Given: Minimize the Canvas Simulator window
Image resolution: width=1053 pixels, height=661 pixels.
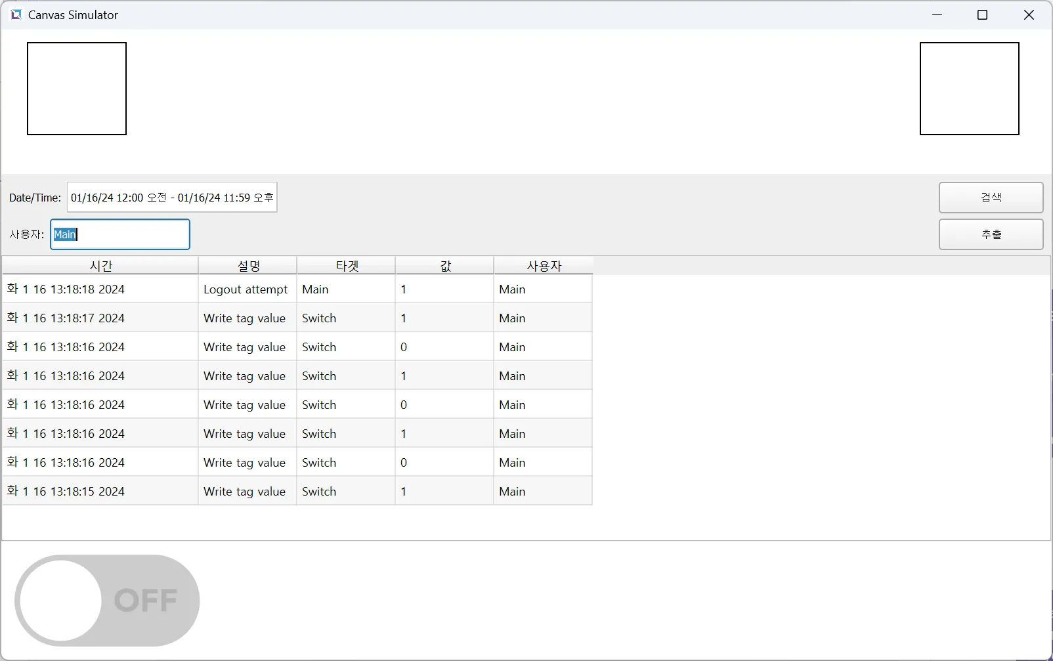Looking at the screenshot, I should (x=937, y=15).
